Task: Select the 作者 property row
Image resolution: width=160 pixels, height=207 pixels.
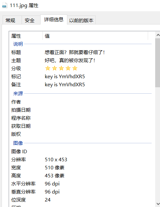Action: 16,102
